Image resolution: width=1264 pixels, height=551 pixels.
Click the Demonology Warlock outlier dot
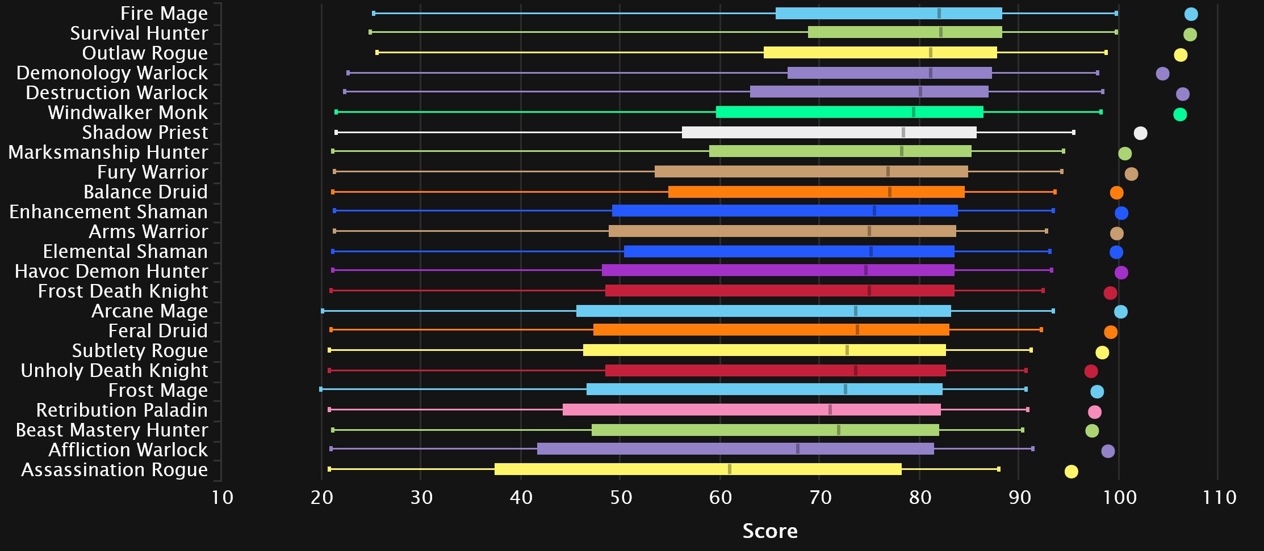[x=1162, y=74]
